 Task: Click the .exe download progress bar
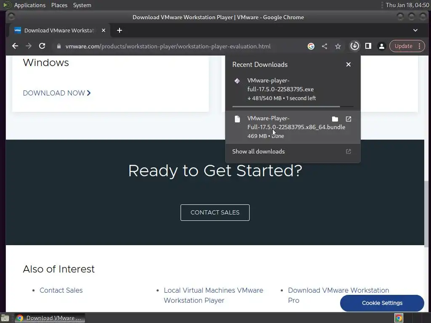293,106
